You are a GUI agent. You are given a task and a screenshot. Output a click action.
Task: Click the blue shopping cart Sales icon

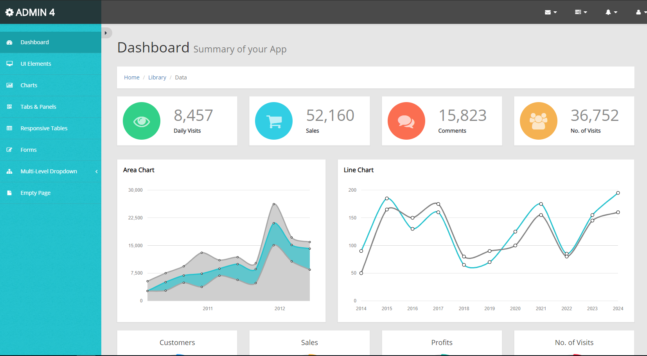pyautogui.click(x=273, y=121)
